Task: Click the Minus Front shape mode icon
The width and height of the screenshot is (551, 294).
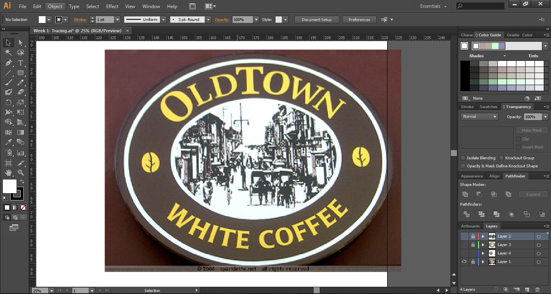Action: point(479,194)
